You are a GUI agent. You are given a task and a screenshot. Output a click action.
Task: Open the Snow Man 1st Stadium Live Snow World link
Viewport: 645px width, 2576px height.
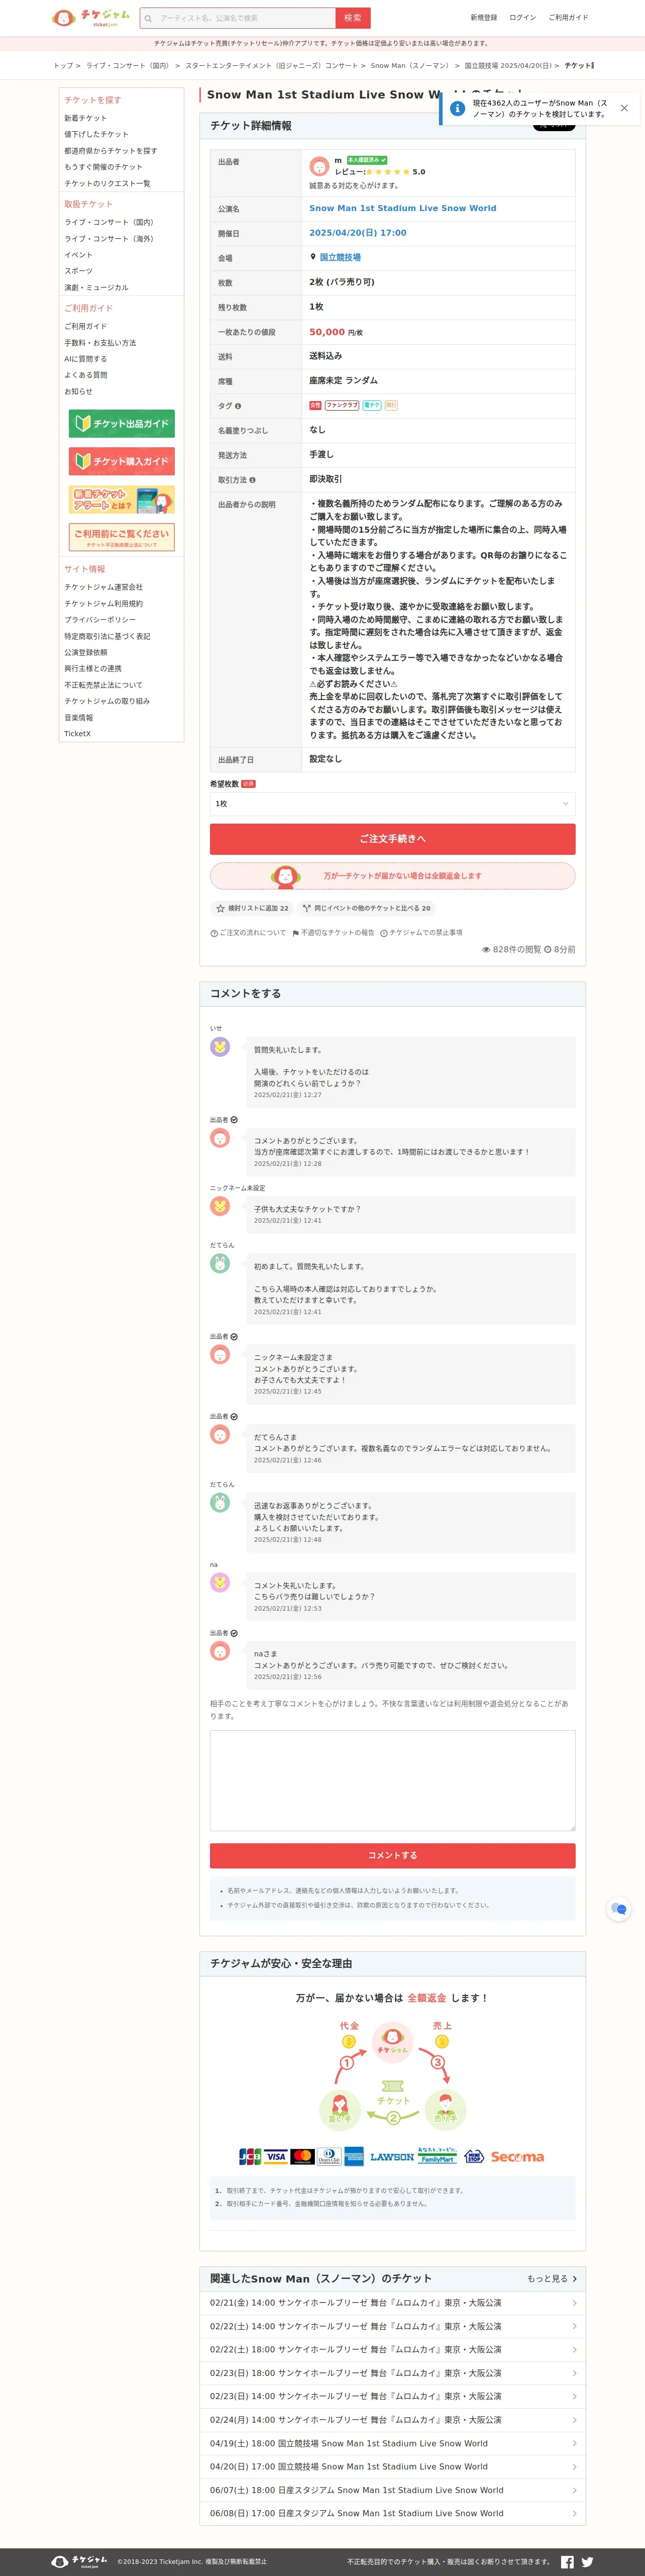[x=402, y=208]
